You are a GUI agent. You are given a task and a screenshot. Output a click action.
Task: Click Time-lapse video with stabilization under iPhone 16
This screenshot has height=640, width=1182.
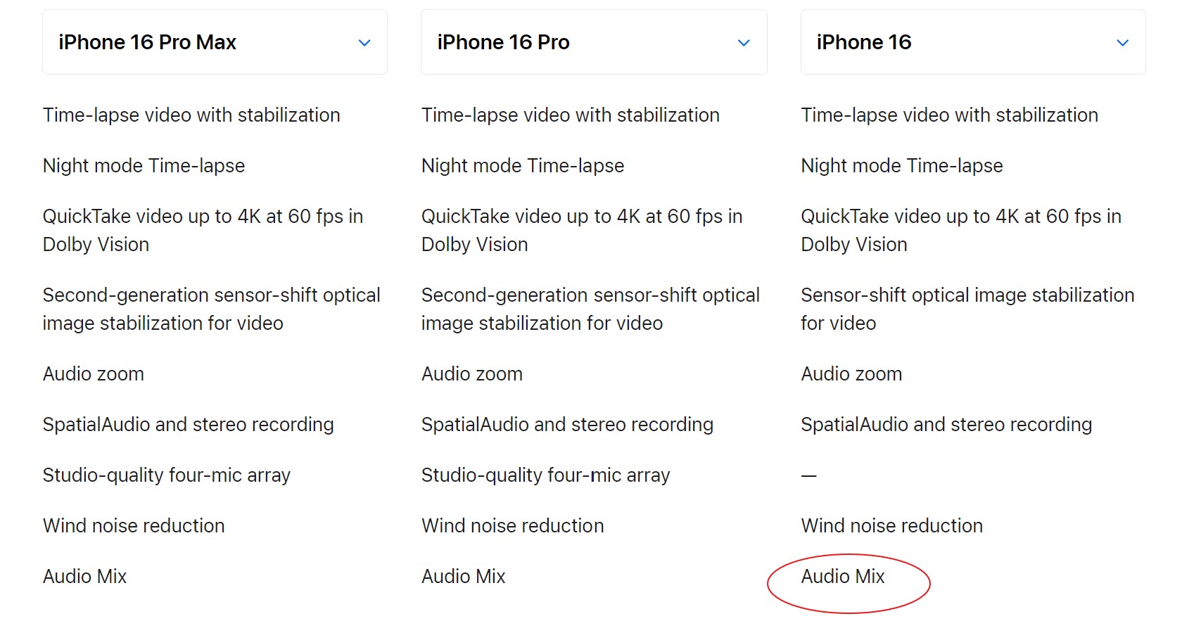click(949, 115)
